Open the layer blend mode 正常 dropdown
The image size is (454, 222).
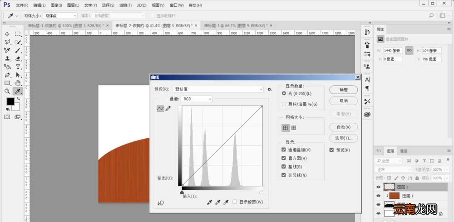pyautogui.click(x=393, y=169)
